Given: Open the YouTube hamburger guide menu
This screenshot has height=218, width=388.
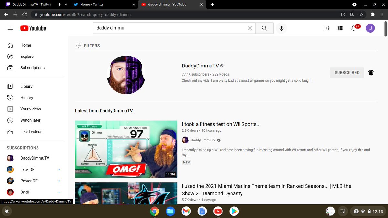Looking at the screenshot, I should 10,28.
